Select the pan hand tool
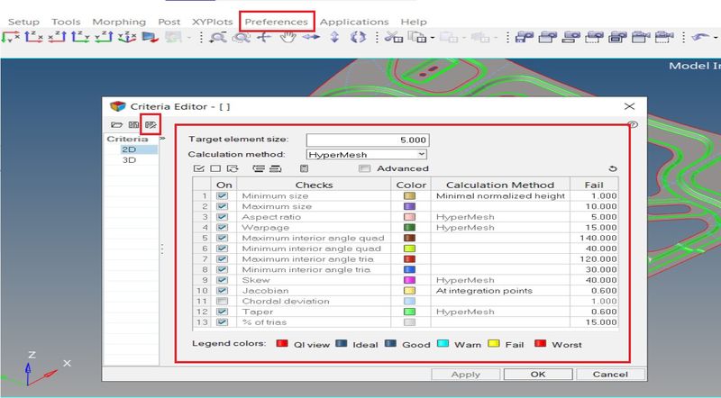Image resolution: width=721 pixels, height=398 pixels. pos(287,37)
